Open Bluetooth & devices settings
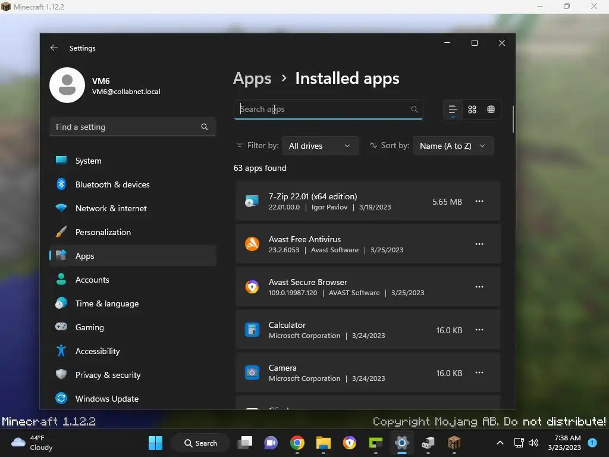Viewport: 609px width, 457px height. (x=133, y=184)
